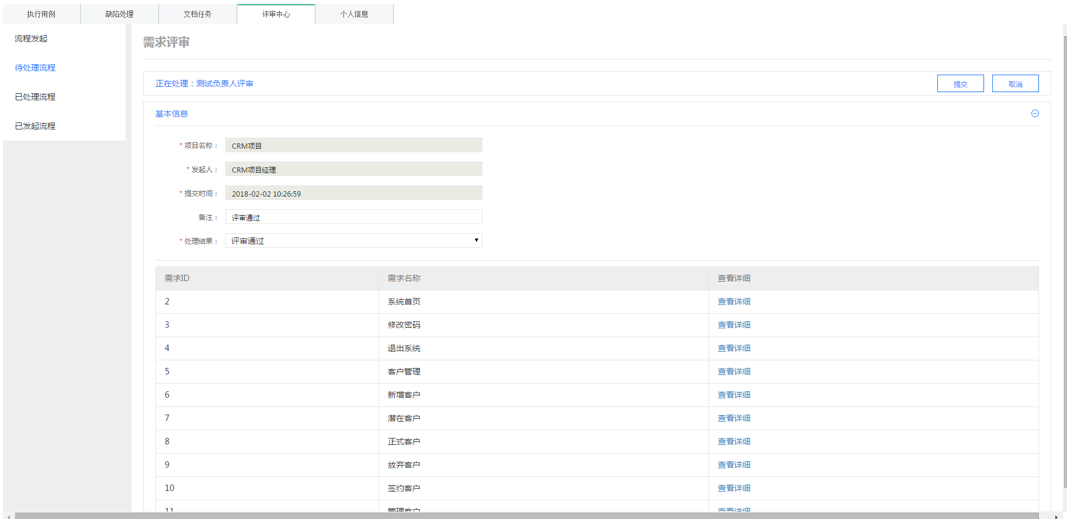Open 已处理流程 in the sidebar

35,97
